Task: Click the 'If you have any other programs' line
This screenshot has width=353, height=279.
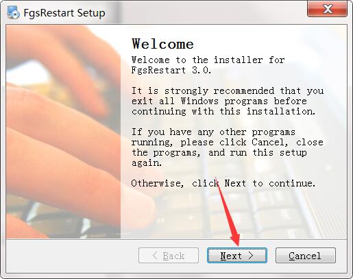Action: 213,132
